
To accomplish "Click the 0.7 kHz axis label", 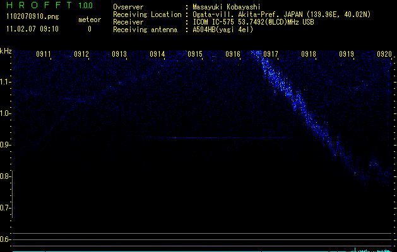I will point(4,208).
